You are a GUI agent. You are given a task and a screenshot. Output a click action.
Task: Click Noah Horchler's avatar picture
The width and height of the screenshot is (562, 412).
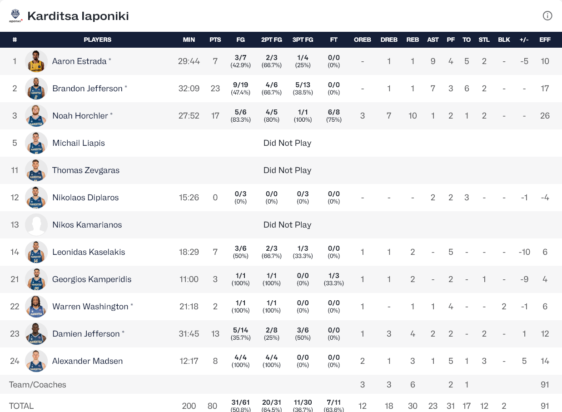tap(36, 116)
